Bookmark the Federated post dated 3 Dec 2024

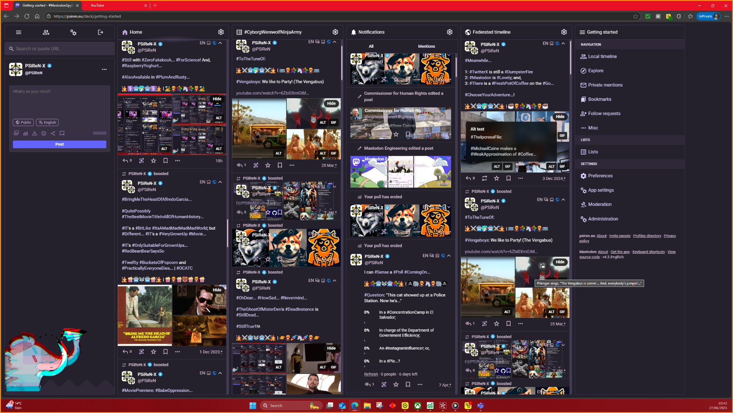click(x=508, y=178)
